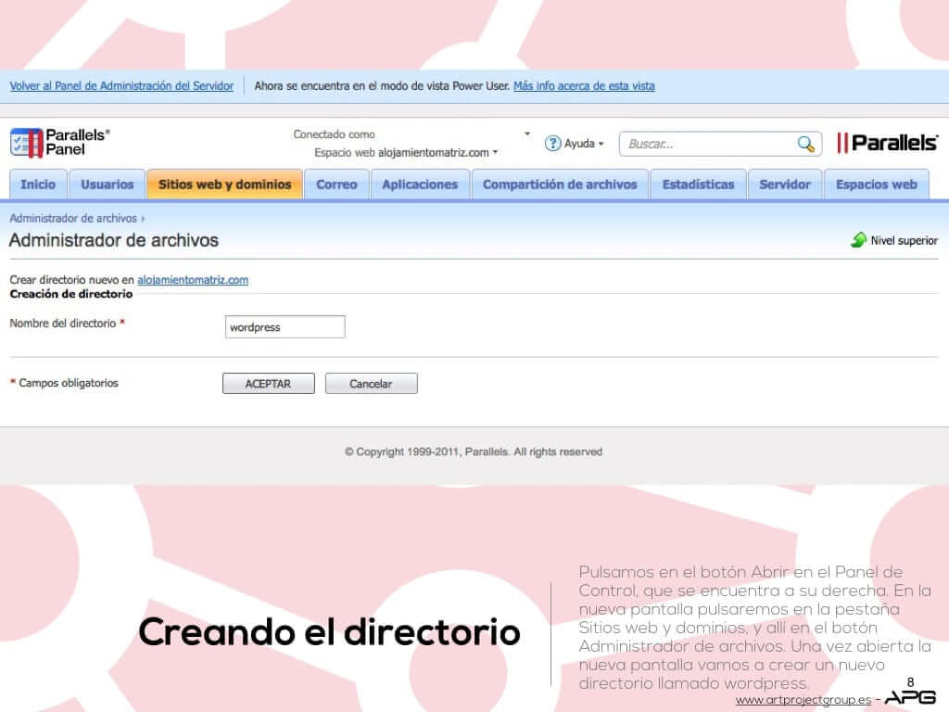View the Estadísticas tab

698,184
